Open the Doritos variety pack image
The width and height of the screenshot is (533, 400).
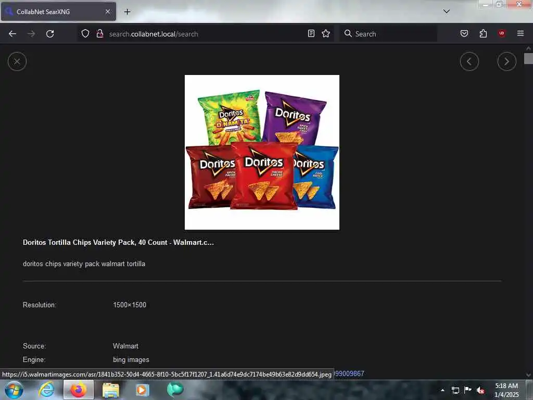click(x=262, y=152)
